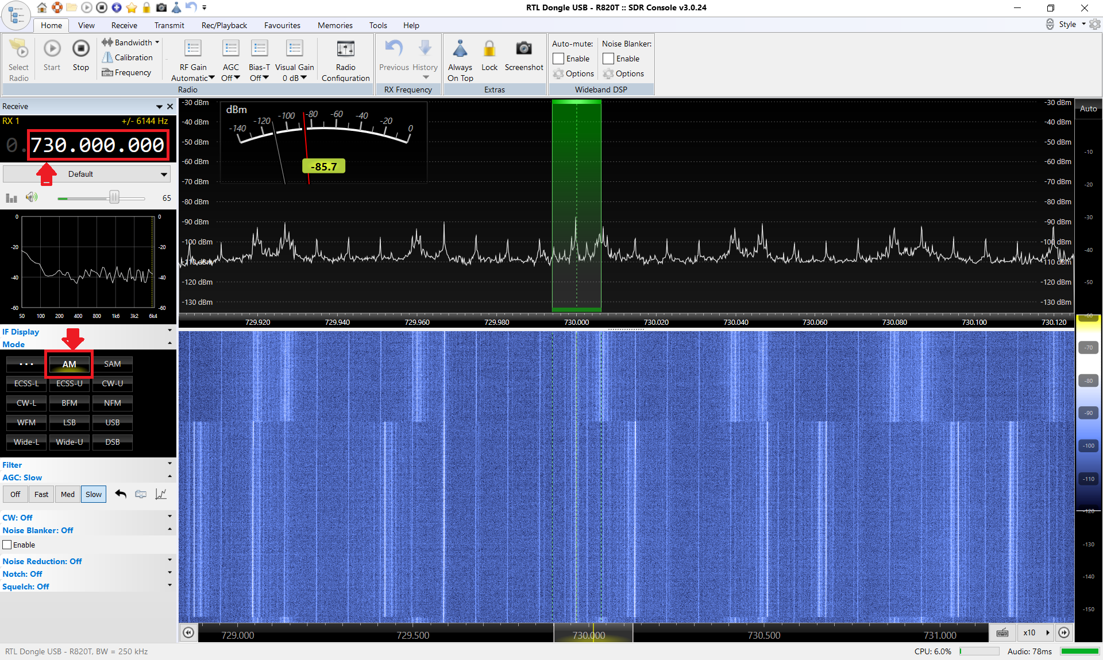Click the Start radio icon
This screenshot has height=660, width=1103.
[52, 49]
